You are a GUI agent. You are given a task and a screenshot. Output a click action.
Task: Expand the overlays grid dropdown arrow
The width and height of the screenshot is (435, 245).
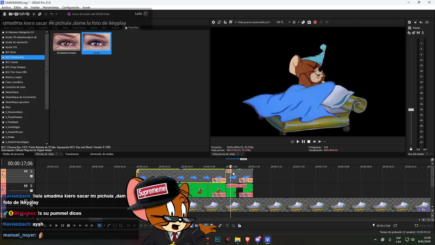298,22
